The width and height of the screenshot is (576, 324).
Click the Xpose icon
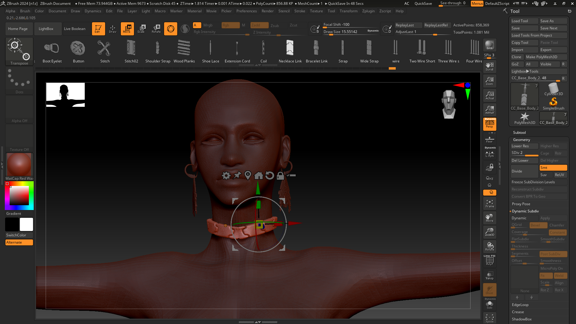coord(489,318)
